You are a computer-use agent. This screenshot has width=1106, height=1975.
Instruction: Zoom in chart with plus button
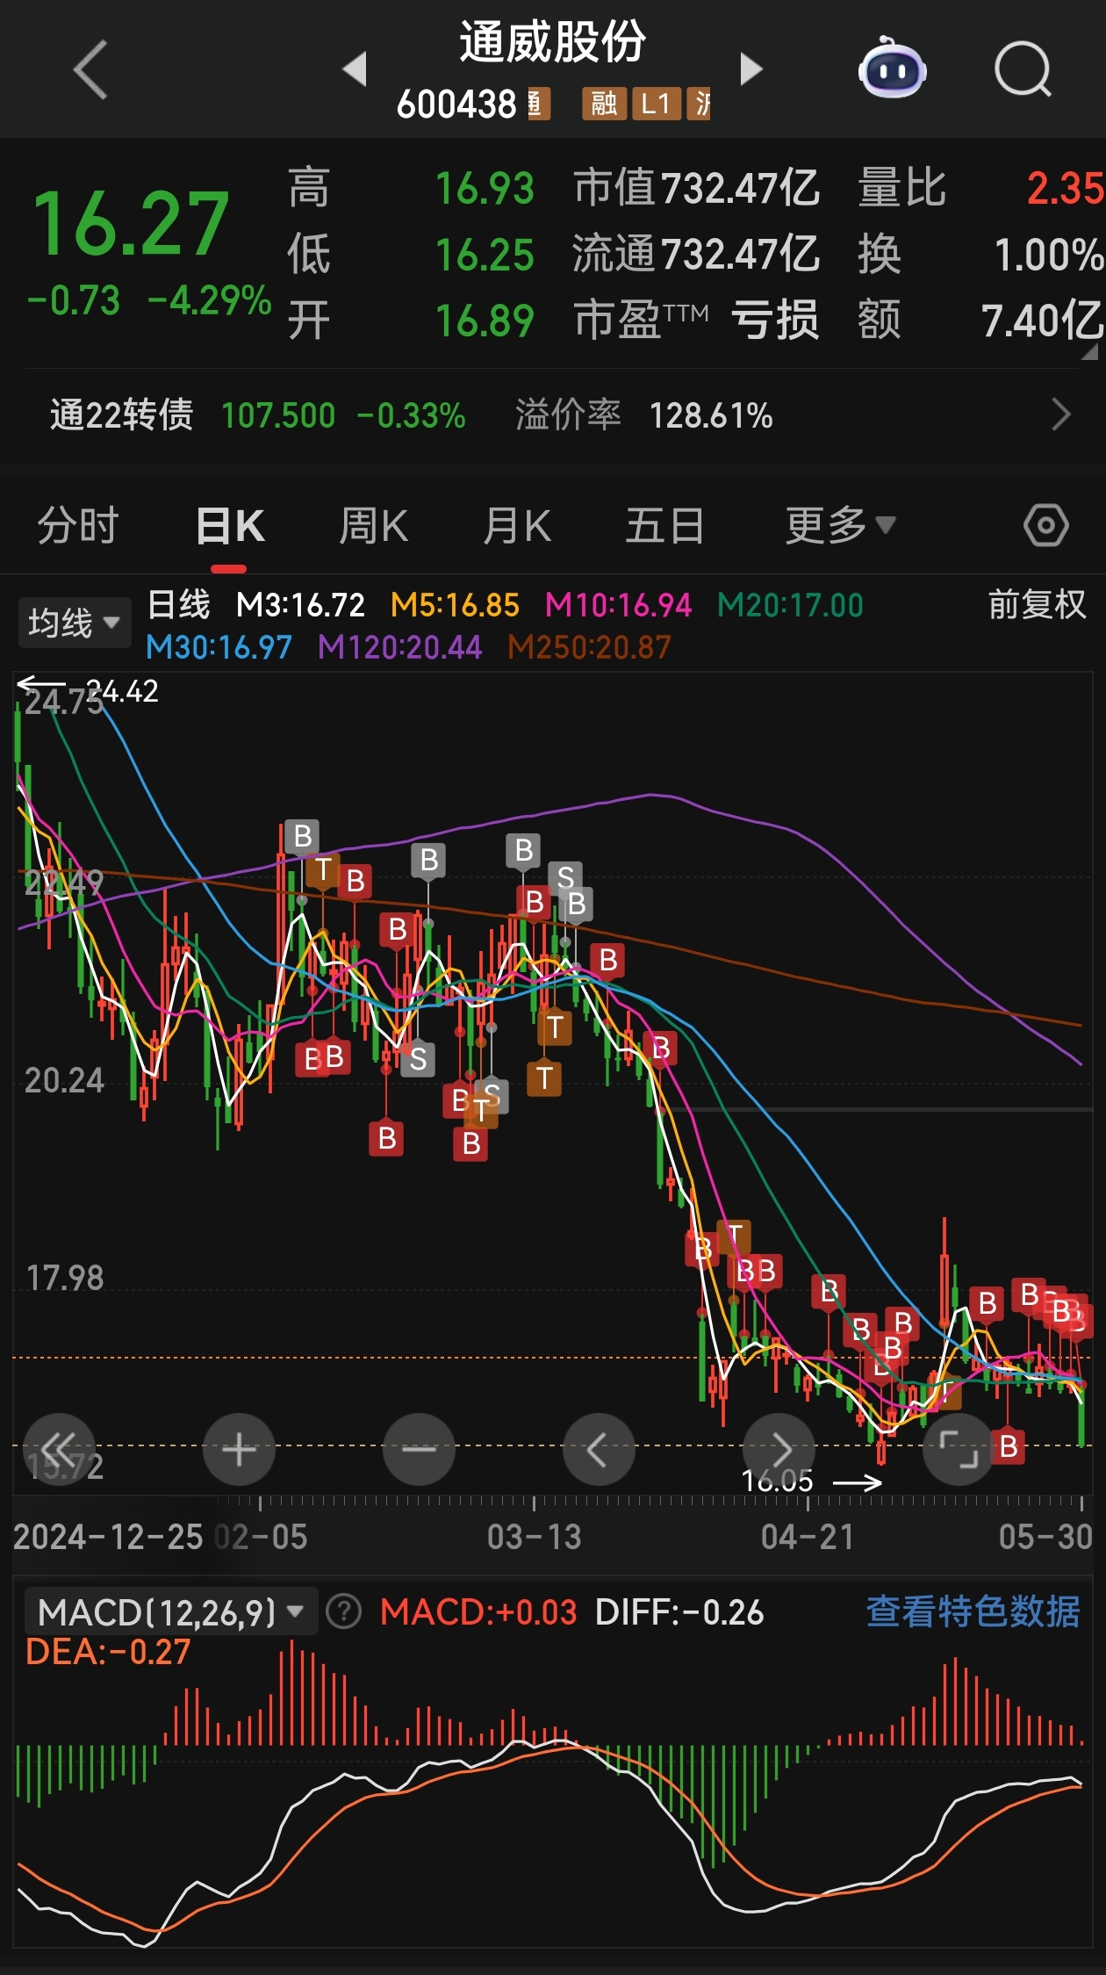[239, 1449]
